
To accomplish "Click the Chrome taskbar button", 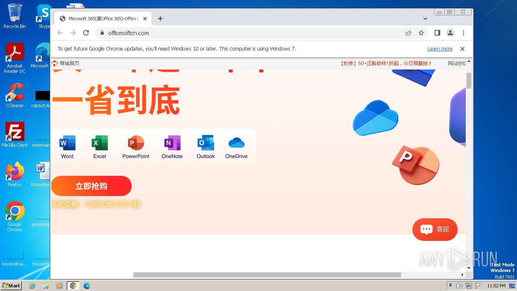I will pos(73,286).
